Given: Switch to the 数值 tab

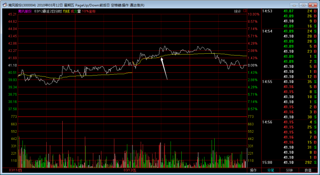Looking at the screenshot, I should coord(308,170).
